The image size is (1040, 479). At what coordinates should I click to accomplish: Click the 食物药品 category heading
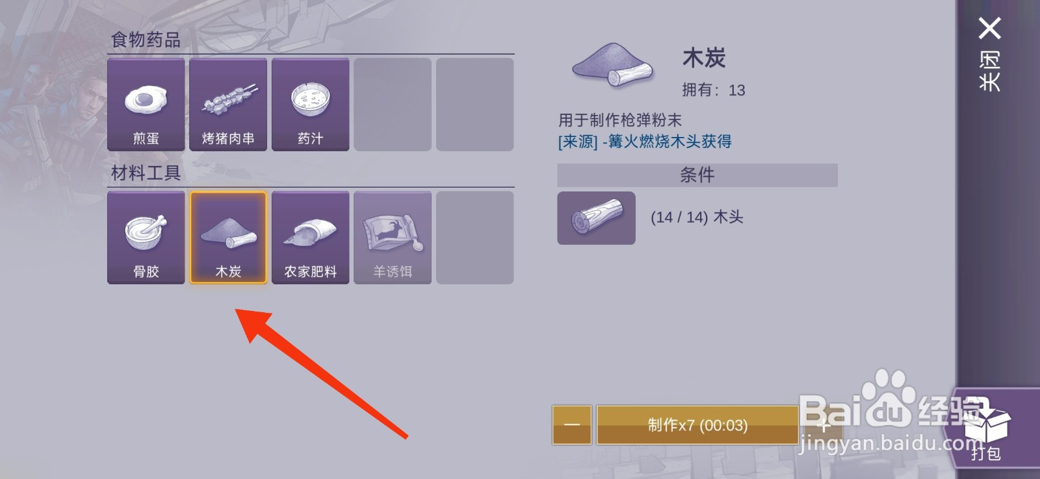point(146,40)
